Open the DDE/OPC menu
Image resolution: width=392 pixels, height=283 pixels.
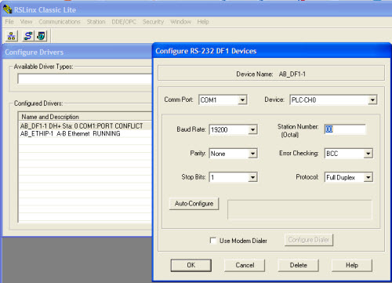(x=124, y=22)
